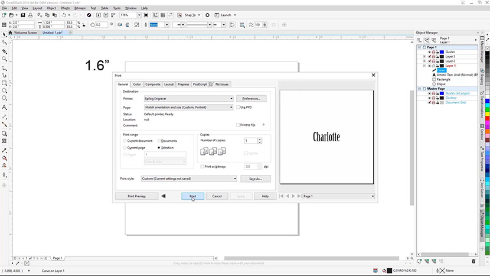Switch to the Layout tab in Print dialog

(x=169, y=85)
